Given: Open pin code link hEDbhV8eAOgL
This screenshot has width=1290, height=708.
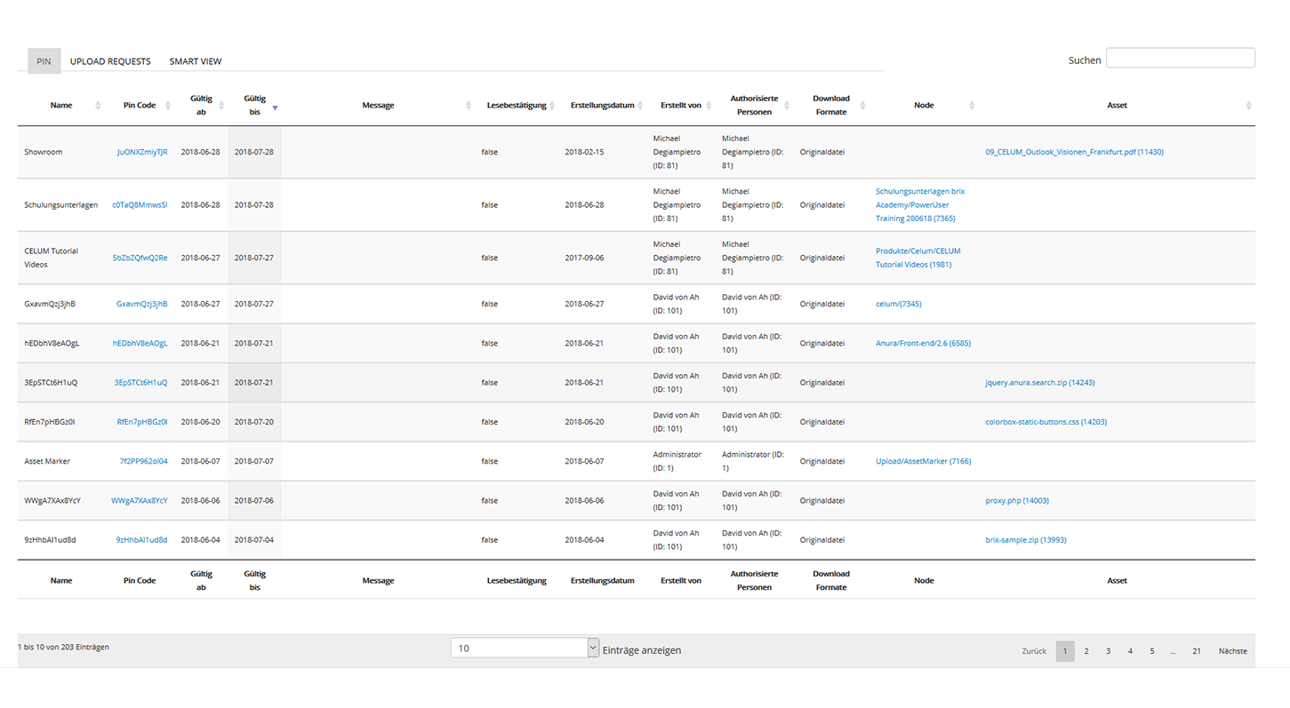Looking at the screenshot, I should 140,344.
